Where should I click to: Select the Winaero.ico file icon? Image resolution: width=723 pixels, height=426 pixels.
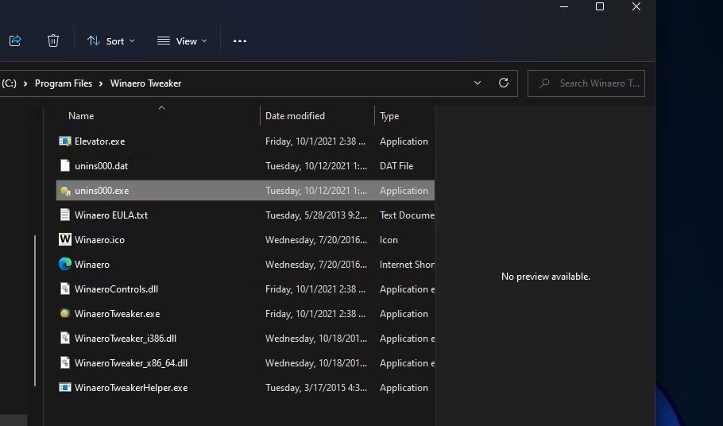[65, 240]
